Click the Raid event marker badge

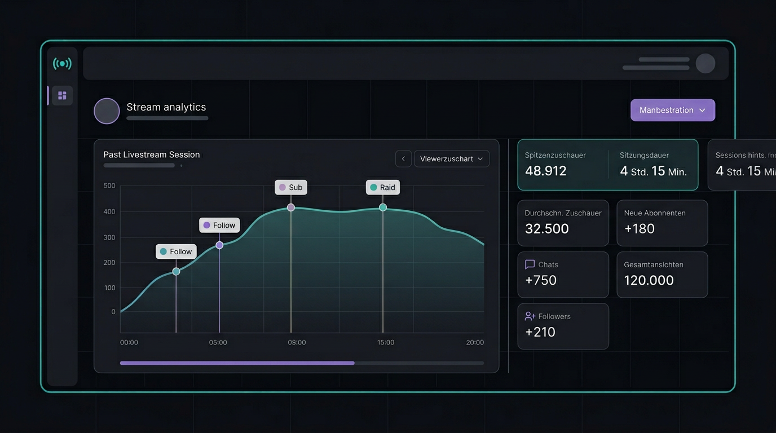382,187
